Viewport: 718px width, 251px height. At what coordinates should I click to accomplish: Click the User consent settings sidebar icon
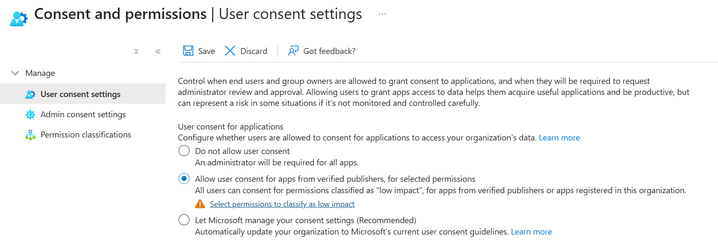tap(30, 94)
